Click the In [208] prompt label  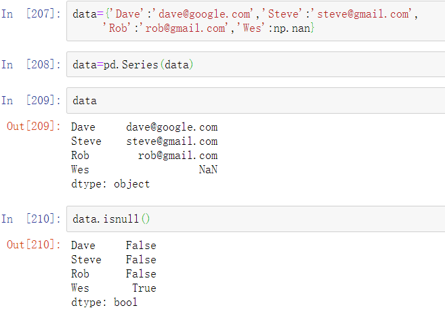[x=31, y=64]
